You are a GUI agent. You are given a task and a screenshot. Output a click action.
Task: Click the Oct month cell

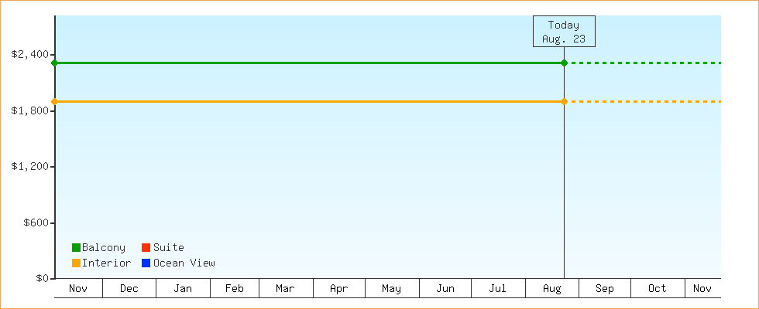(658, 288)
